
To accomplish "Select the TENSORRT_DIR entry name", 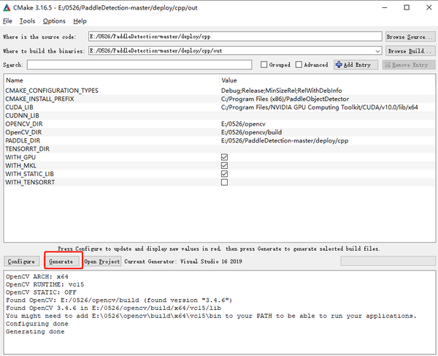I will coord(28,149).
